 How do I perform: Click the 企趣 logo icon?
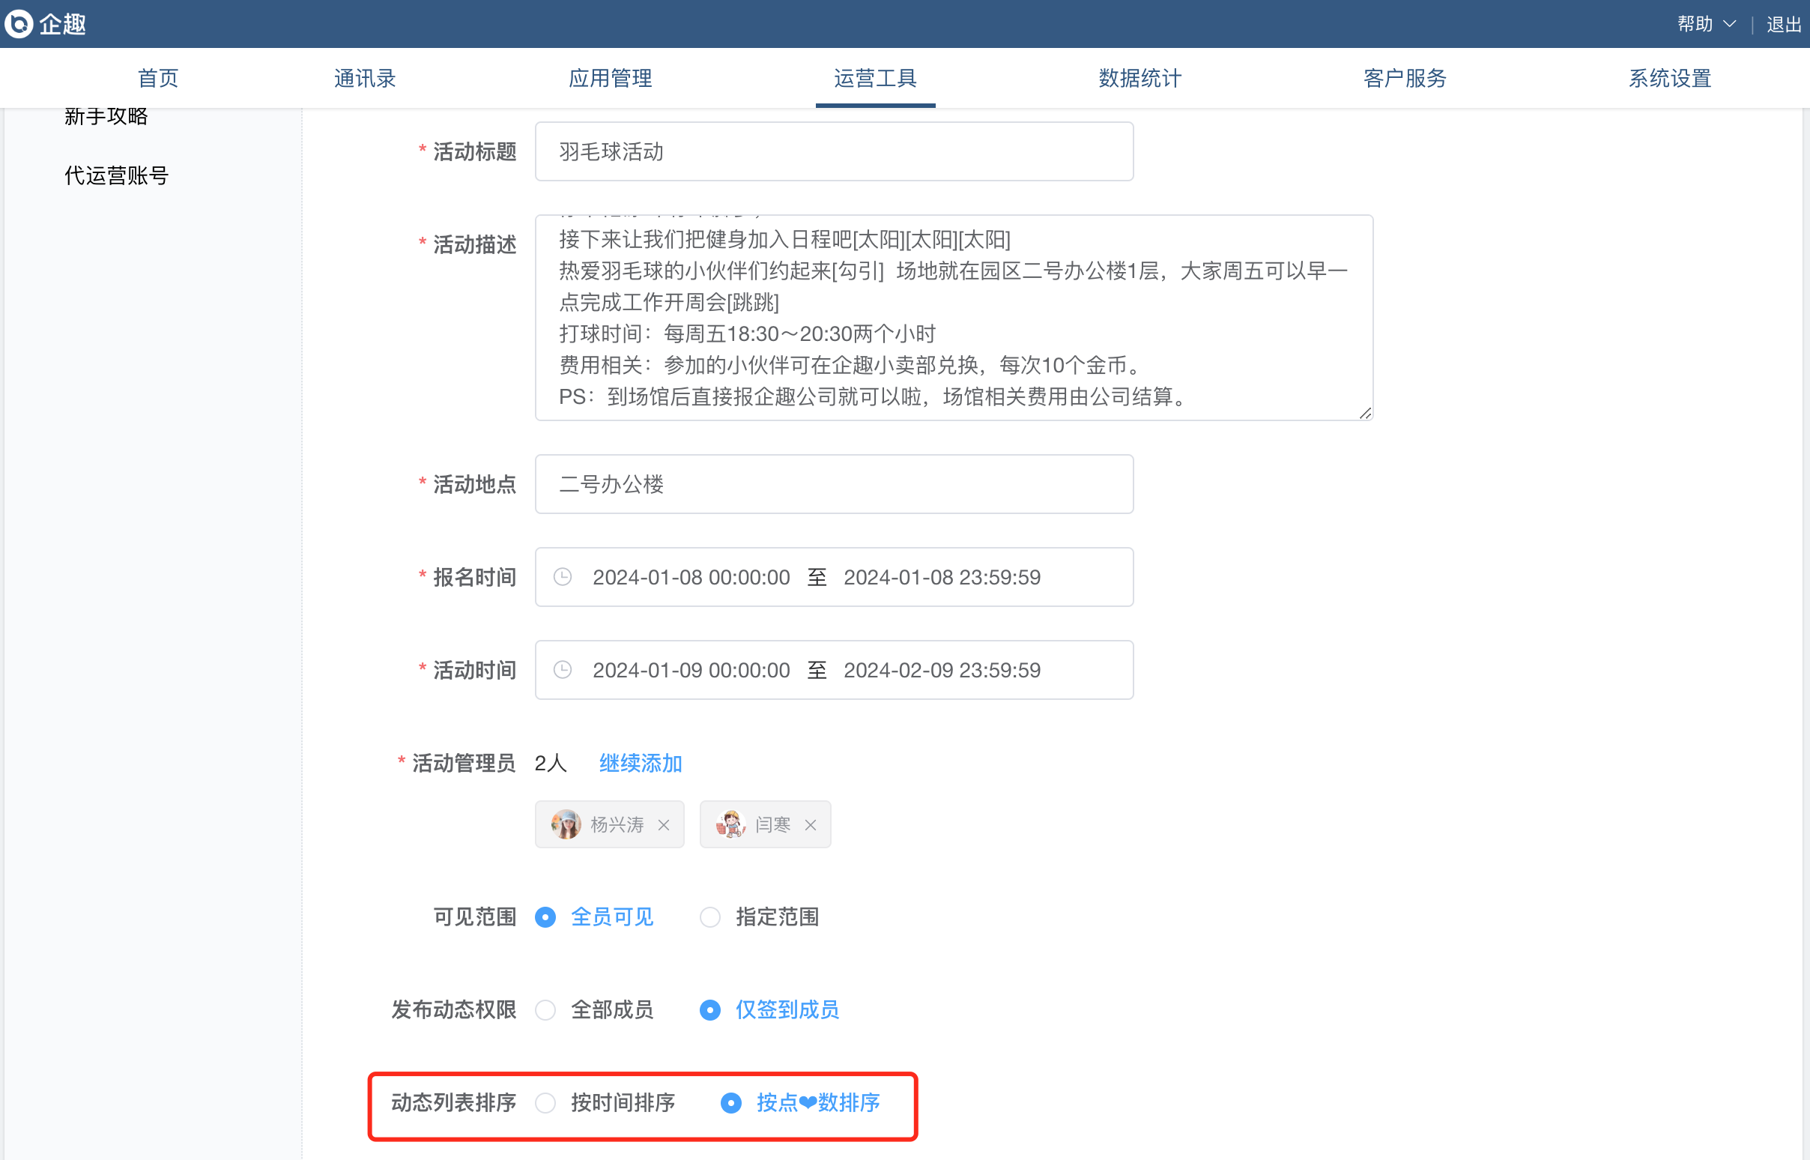click(x=19, y=23)
